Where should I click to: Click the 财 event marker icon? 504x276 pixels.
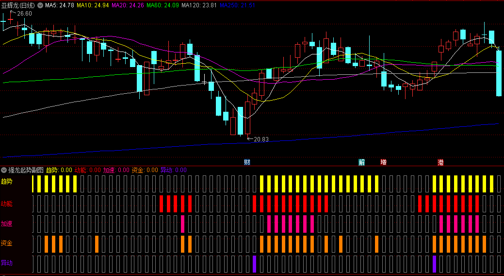pyautogui.click(x=247, y=162)
